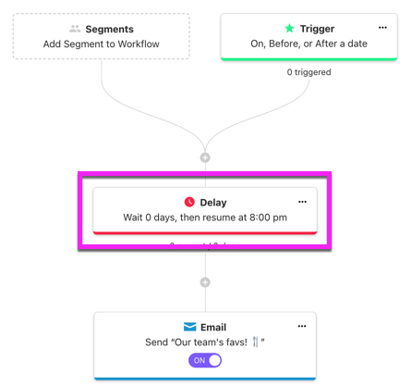Screen dimensions: 412x386
Task: Click the Segments heading in dashed card
Action: [x=110, y=29]
